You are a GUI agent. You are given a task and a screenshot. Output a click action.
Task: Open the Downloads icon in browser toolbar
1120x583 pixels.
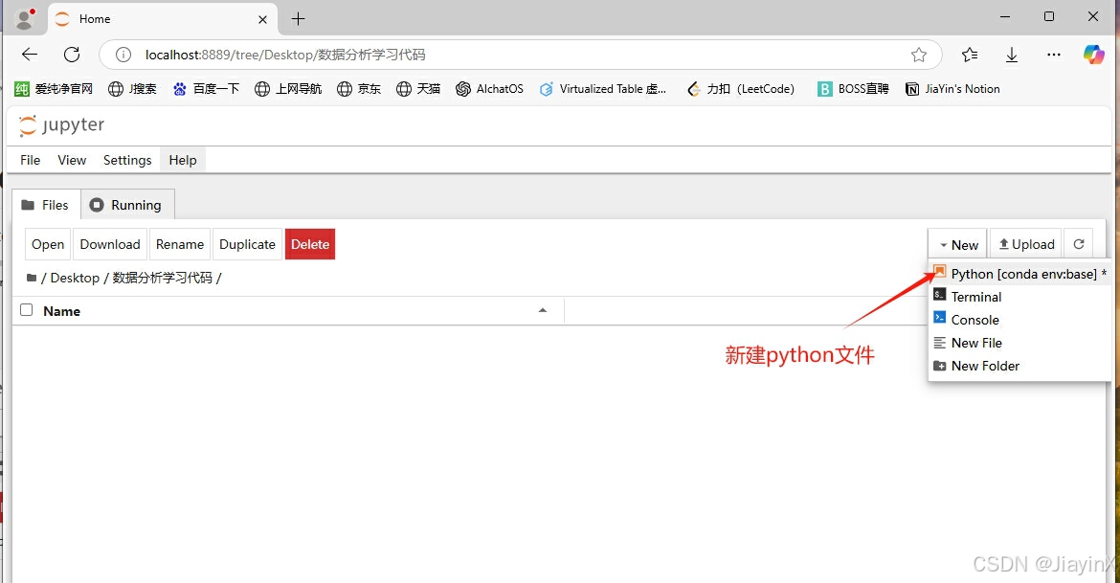point(1012,55)
